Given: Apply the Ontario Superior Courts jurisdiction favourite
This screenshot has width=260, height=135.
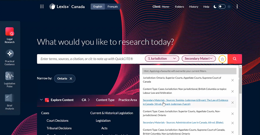Looking at the screenshot, I should 182,80.
